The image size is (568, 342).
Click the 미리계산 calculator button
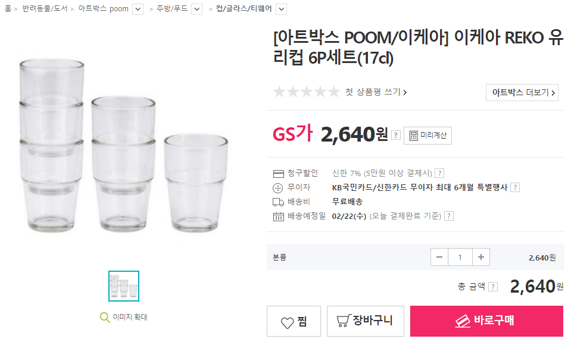[428, 136]
